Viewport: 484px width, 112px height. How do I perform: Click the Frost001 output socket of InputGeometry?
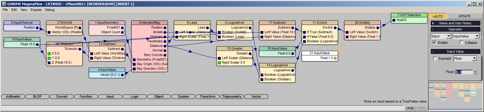click(123, 28)
